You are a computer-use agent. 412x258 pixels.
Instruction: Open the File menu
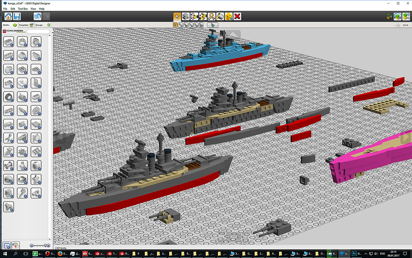click(x=5, y=9)
